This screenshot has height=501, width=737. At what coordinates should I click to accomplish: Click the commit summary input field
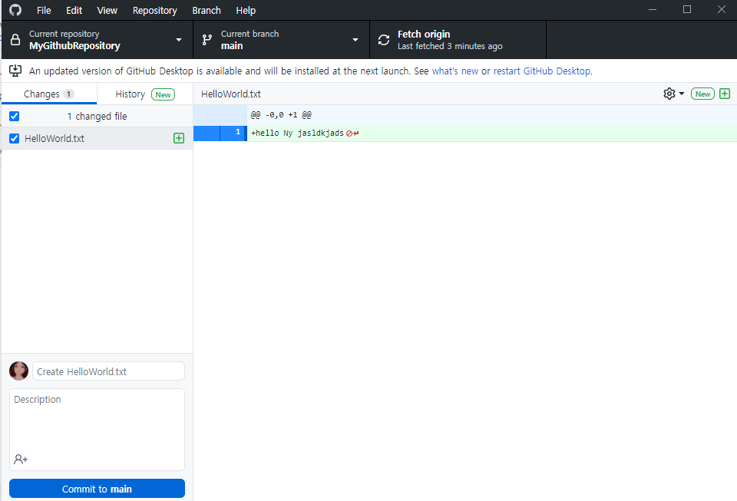click(x=108, y=371)
